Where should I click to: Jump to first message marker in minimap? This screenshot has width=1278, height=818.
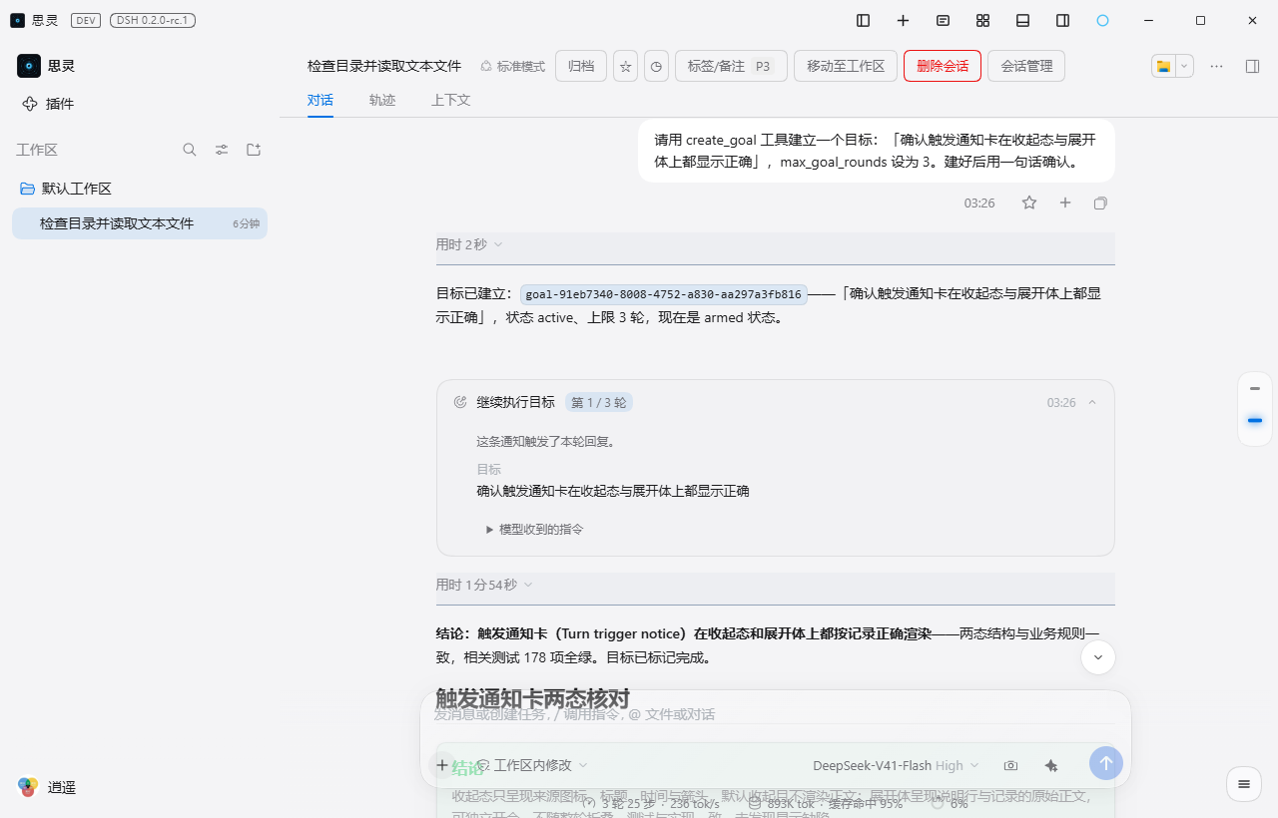tap(1255, 389)
